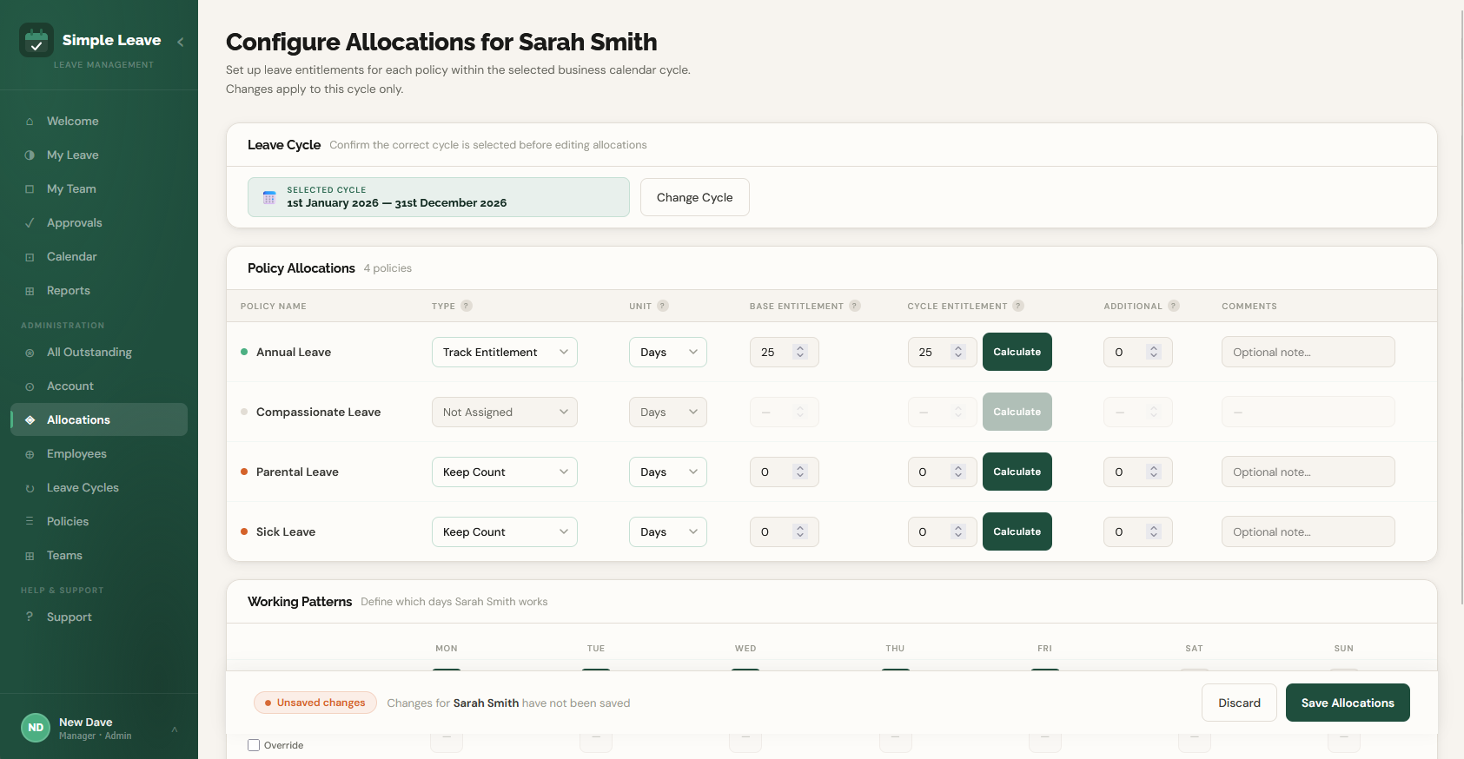Tick the Override checkbox
The width and height of the screenshot is (1464, 759).
click(x=254, y=745)
